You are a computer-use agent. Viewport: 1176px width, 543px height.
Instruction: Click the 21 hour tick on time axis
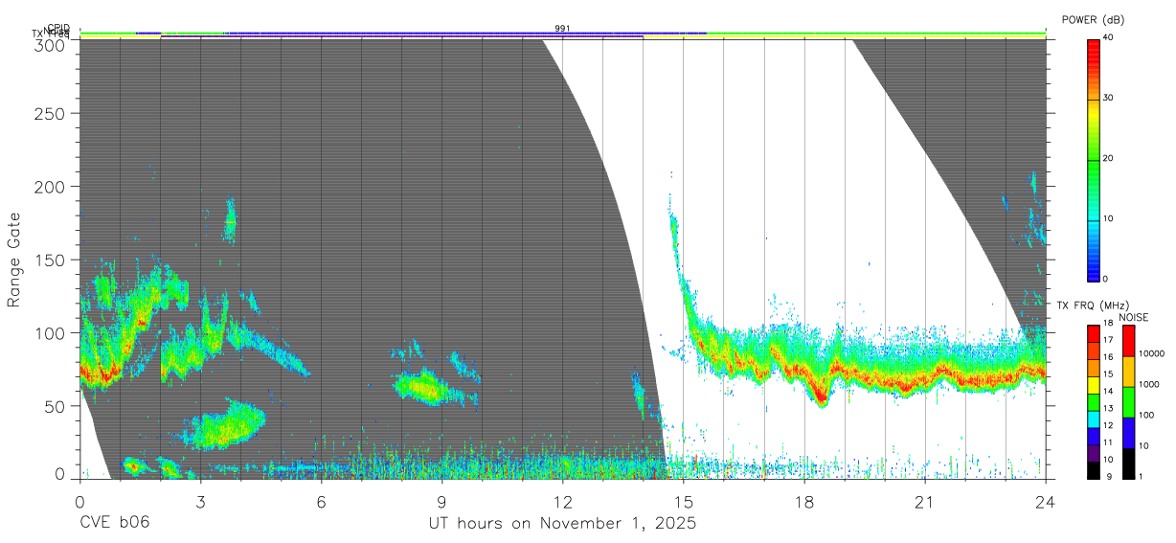pyautogui.click(x=924, y=502)
